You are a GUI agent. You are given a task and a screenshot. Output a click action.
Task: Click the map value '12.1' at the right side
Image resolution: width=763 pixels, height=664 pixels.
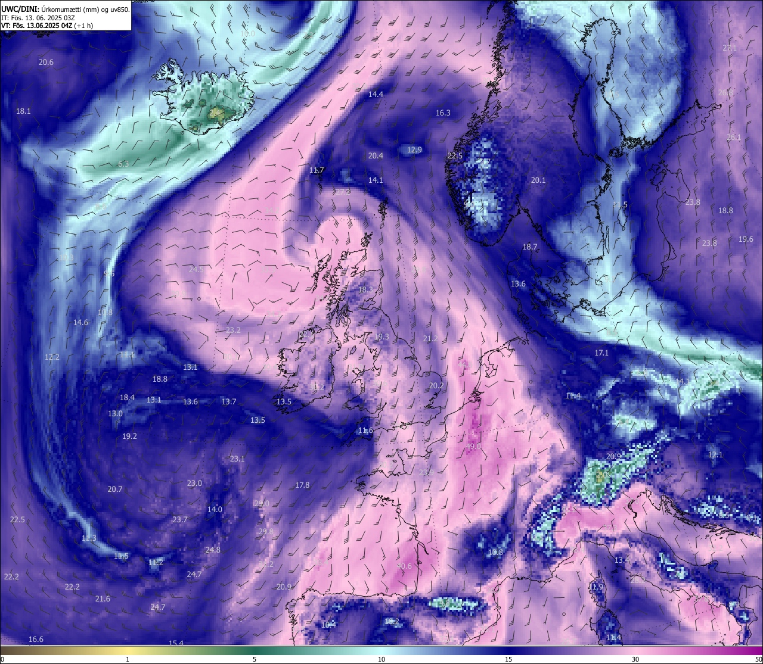(715, 455)
